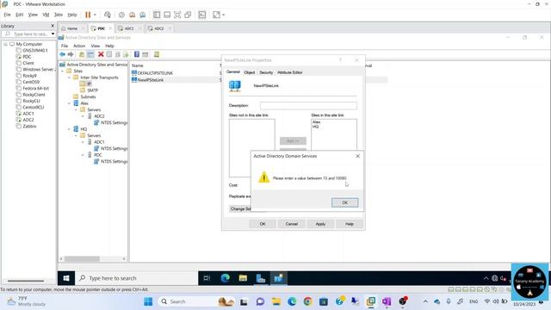Open the View menu in Sites and Services

pos(96,46)
